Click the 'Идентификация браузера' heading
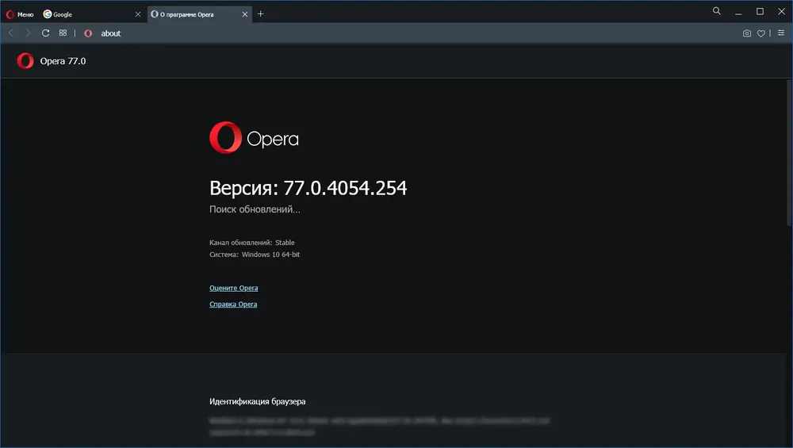 [x=258, y=401]
